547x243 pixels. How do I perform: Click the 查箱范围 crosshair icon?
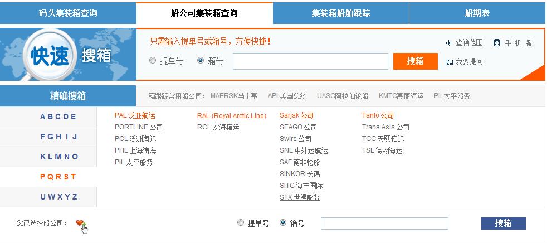[448, 43]
